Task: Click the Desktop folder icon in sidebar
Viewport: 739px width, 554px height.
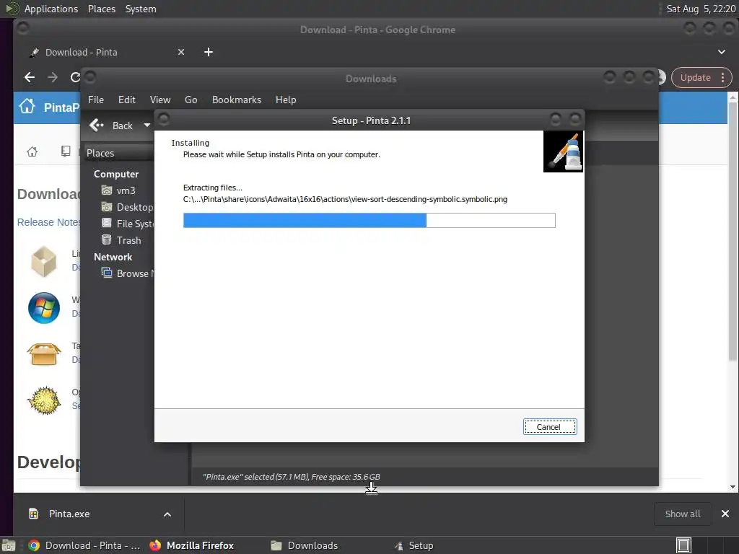Action: 107,207
